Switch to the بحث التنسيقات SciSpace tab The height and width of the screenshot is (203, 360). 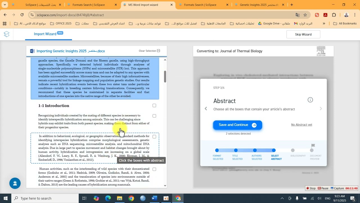pos(37,5)
